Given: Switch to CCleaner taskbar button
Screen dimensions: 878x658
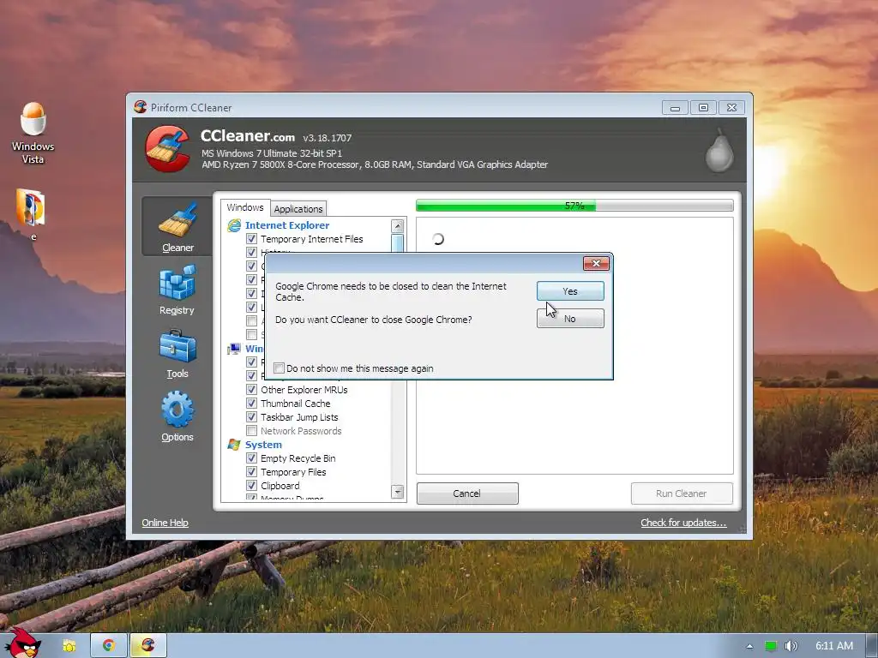Looking at the screenshot, I should click(x=148, y=646).
